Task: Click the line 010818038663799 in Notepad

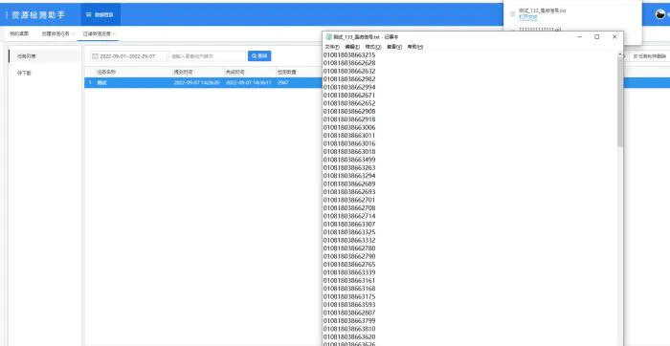Action: pyautogui.click(x=349, y=321)
